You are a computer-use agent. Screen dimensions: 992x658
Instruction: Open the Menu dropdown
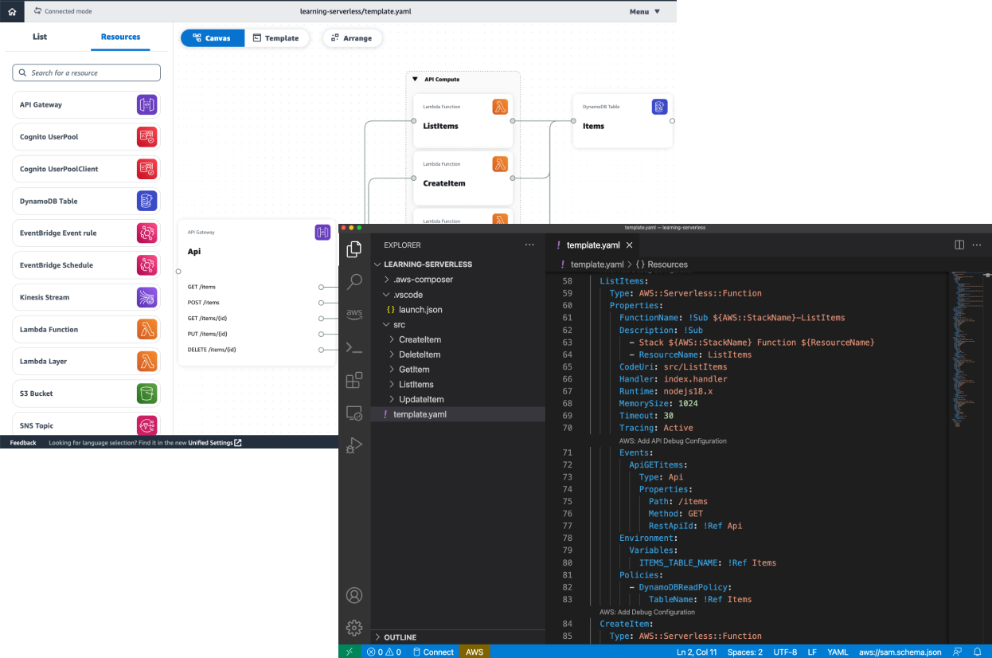point(643,11)
